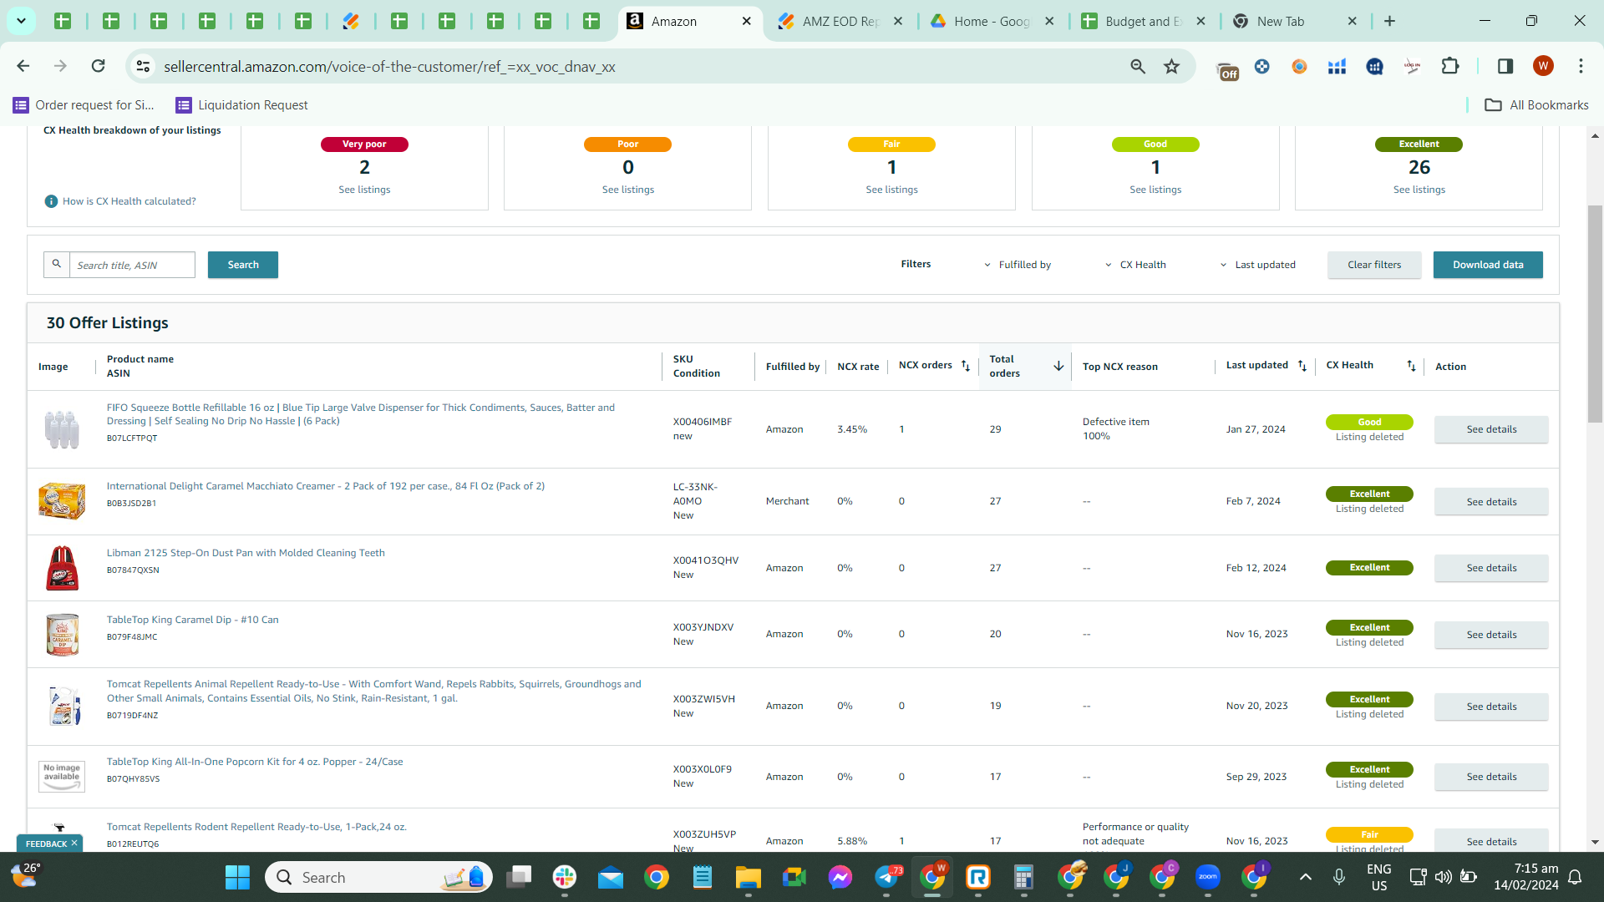Toggle Chrome side panel
This screenshot has width=1604, height=902.
coord(1505,66)
